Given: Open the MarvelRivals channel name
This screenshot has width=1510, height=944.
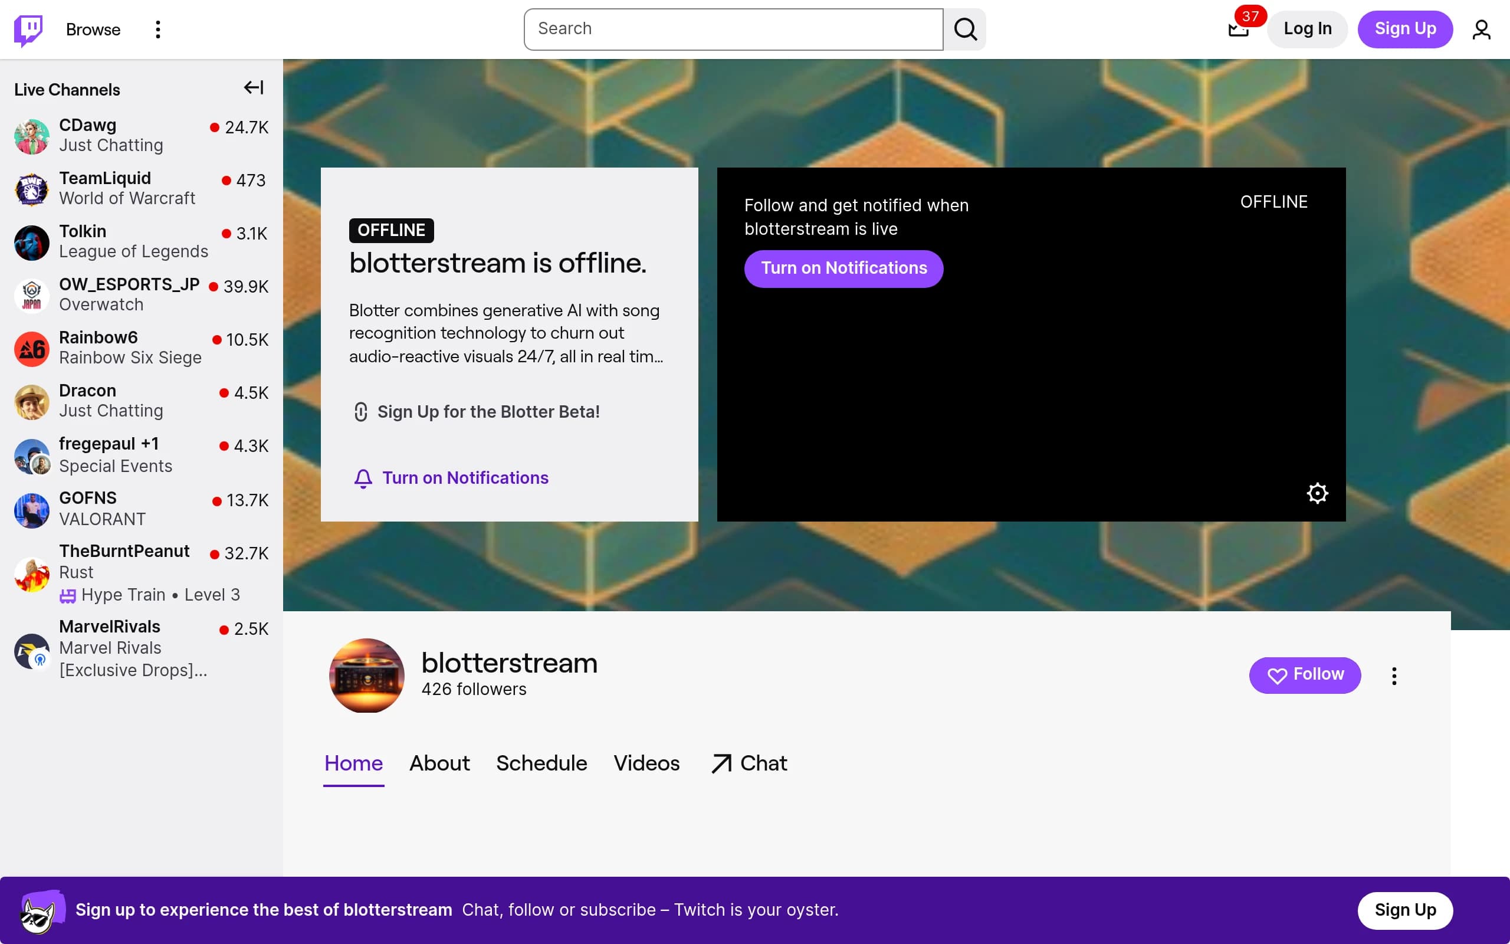Looking at the screenshot, I should pyautogui.click(x=110, y=627).
